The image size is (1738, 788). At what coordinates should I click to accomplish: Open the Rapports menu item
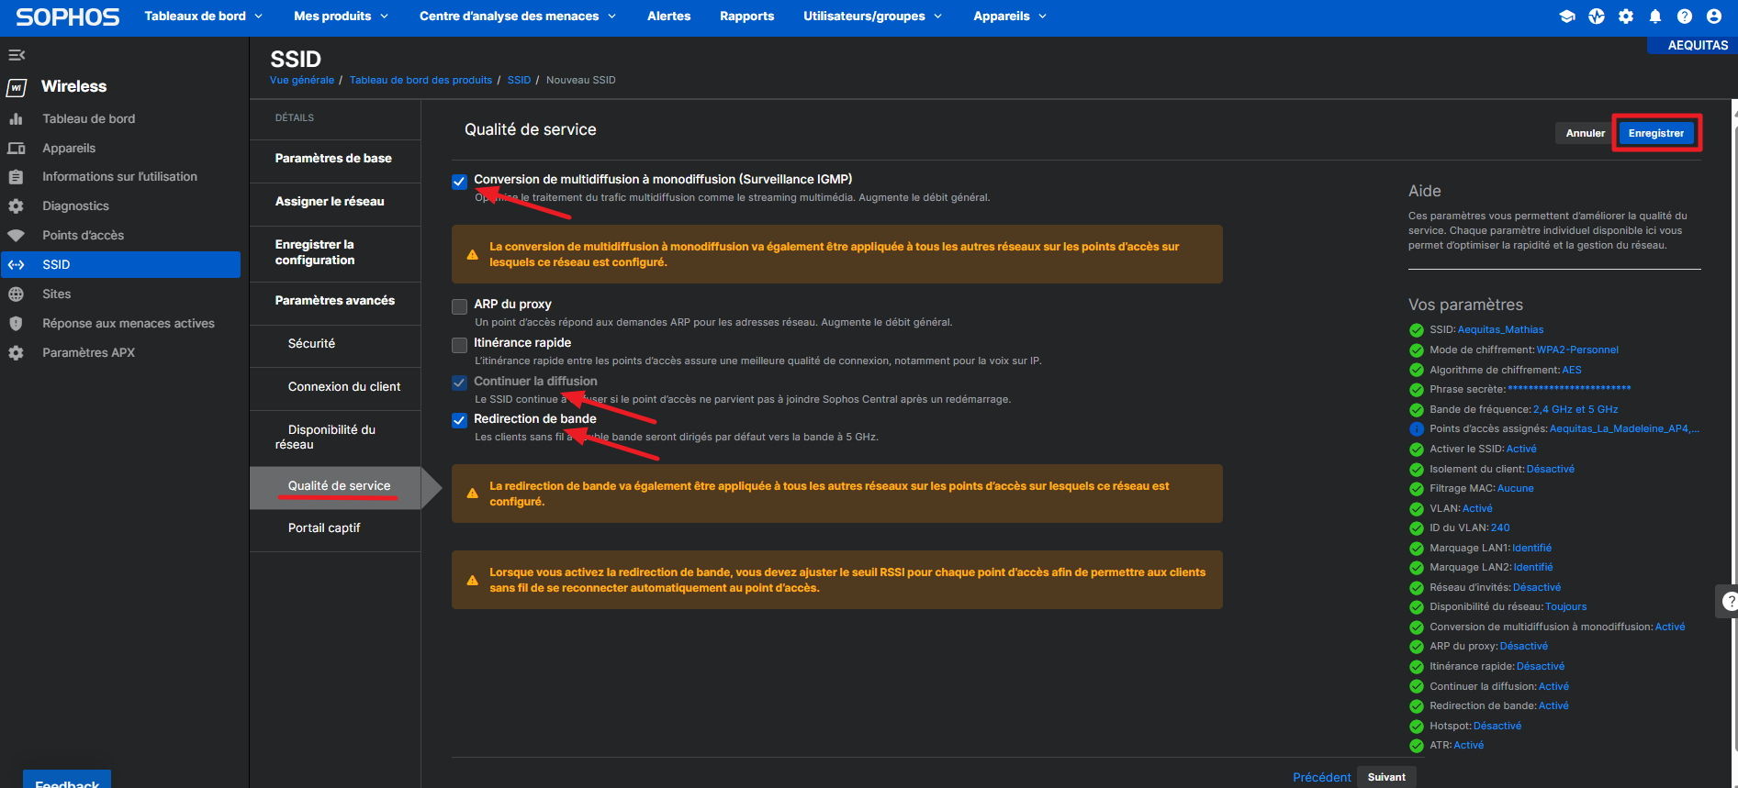746,17
